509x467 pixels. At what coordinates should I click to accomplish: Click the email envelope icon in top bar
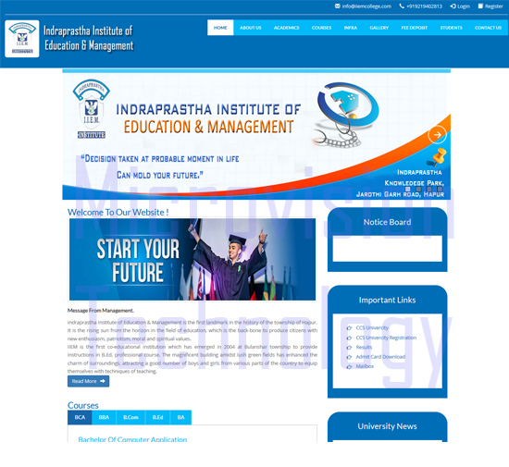[337, 6]
